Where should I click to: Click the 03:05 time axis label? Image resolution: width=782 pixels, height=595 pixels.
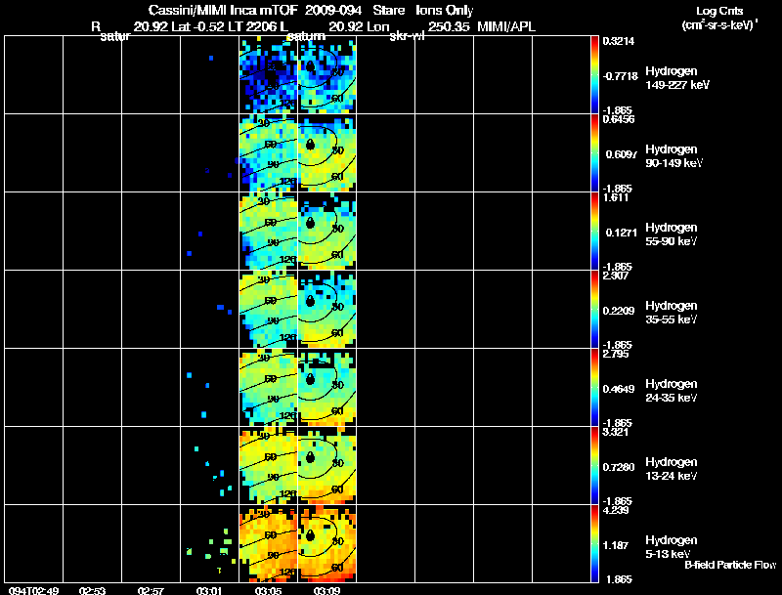[268, 590]
